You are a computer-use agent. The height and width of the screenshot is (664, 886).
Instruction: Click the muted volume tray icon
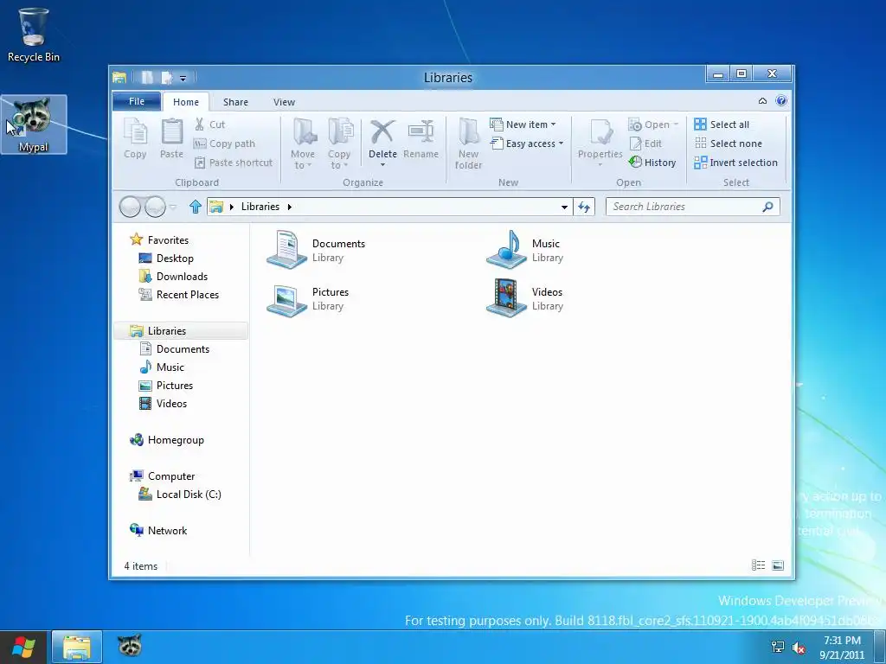(x=799, y=648)
